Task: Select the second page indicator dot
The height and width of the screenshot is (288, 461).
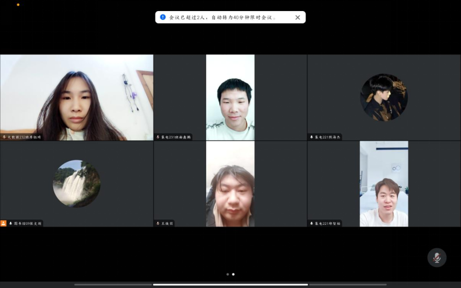Action: point(233,274)
